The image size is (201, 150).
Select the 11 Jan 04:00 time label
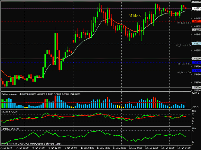(87, 148)
